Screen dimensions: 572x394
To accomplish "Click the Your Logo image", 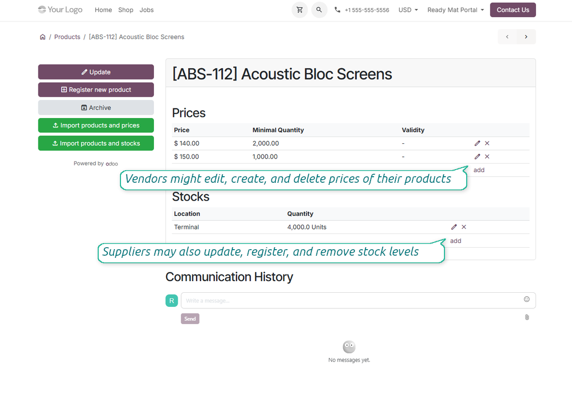I will tap(60, 10).
